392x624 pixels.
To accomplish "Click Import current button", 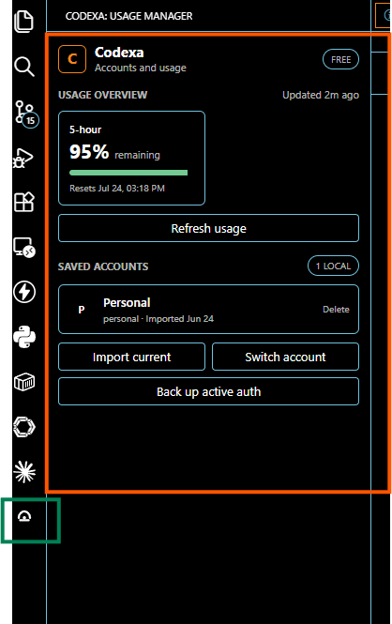I will 131,357.
